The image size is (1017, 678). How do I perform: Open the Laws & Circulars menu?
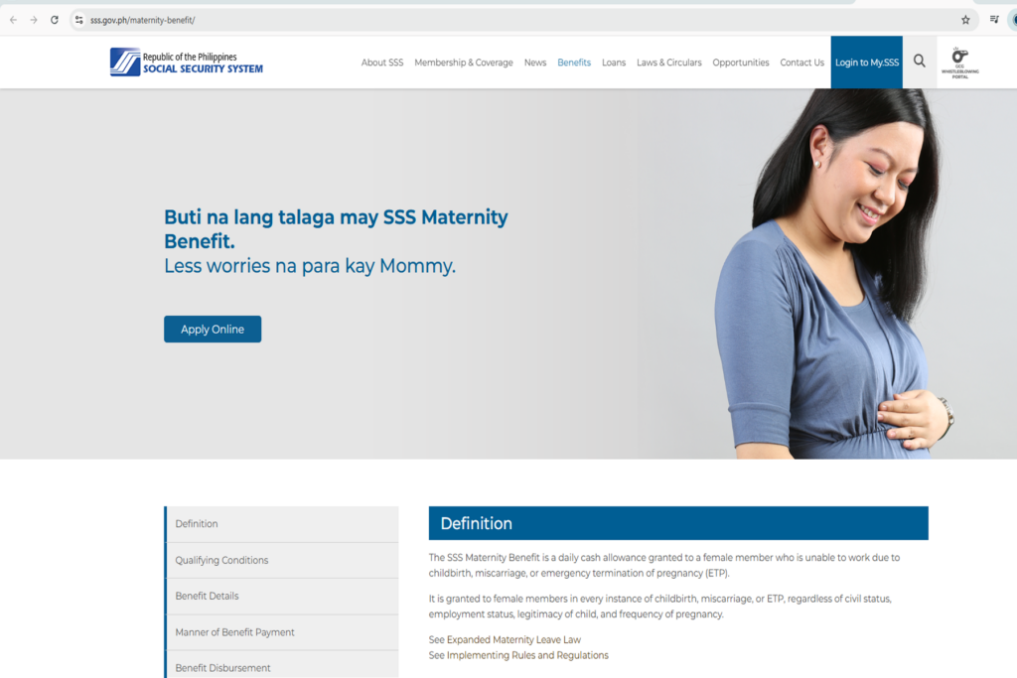coord(668,63)
